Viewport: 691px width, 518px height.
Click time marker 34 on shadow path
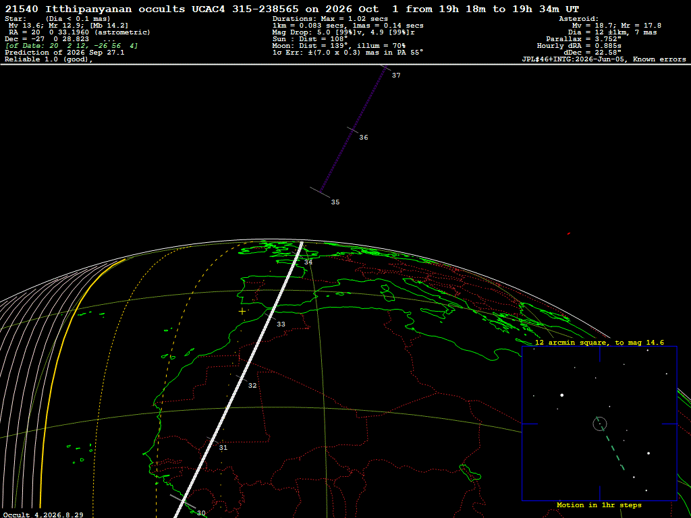[308, 262]
